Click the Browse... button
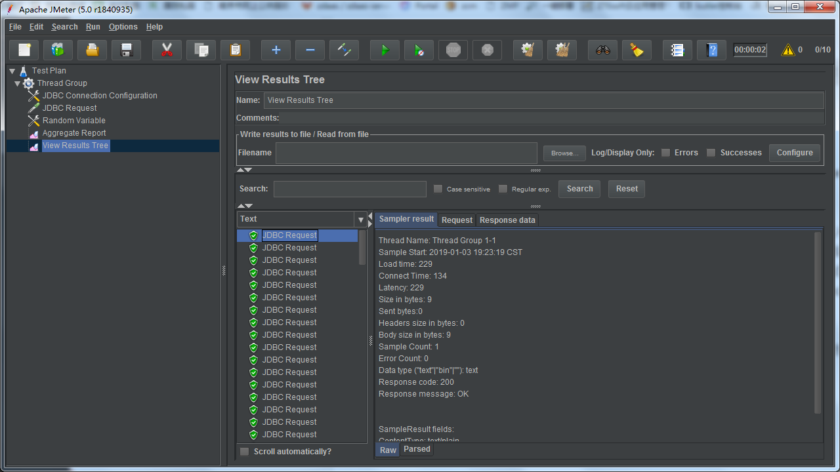The width and height of the screenshot is (840, 472). point(564,153)
